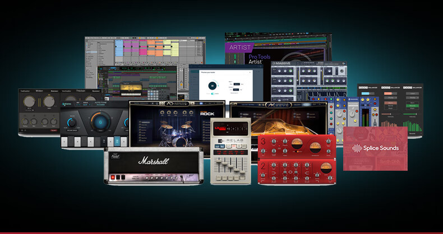Click the Retune Speed knob in Auto-Tune
Image resolution: width=443 pixels, height=234 pixels.
point(72,123)
